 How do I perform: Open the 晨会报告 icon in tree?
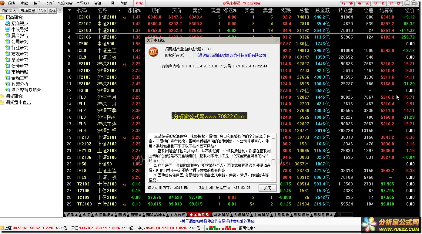8,36
